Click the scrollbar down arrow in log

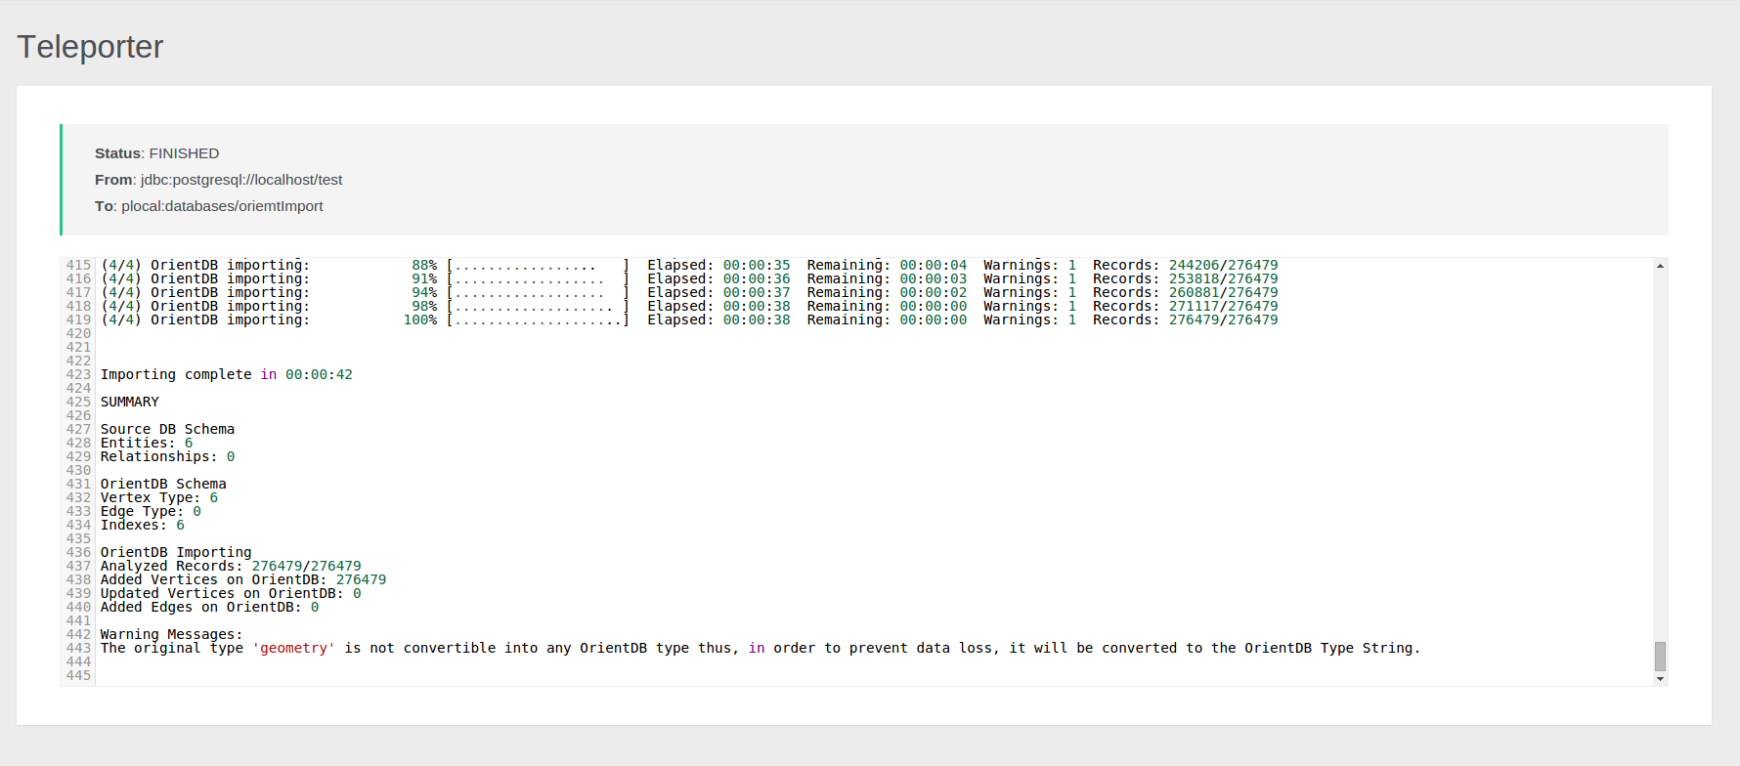pyautogui.click(x=1660, y=679)
